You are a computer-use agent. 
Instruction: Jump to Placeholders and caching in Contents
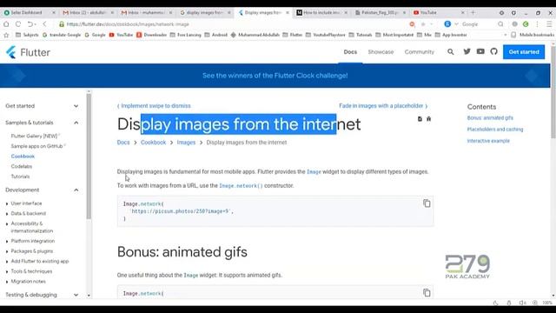[495, 130]
